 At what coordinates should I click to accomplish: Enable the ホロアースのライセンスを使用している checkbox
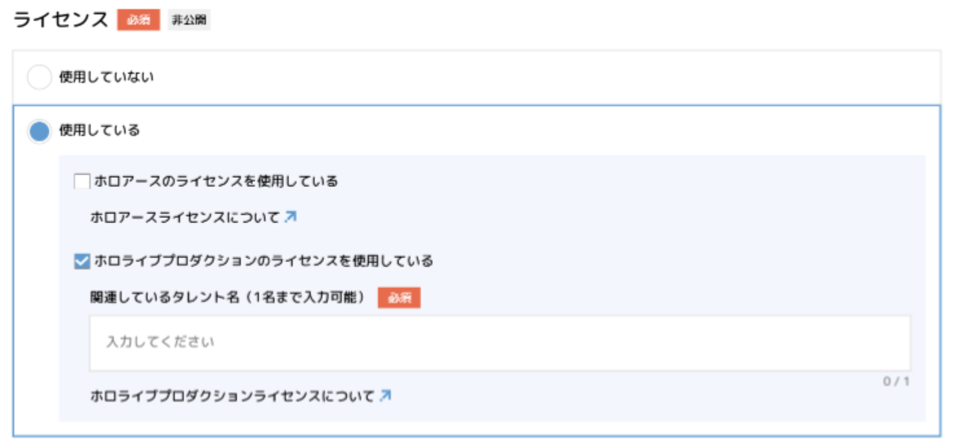pyautogui.click(x=82, y=182)
